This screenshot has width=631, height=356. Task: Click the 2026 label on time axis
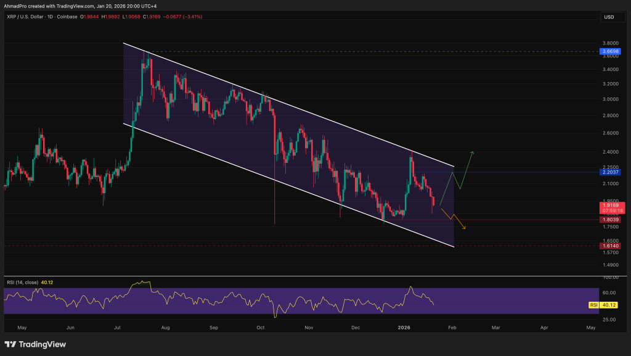point(405,328)
